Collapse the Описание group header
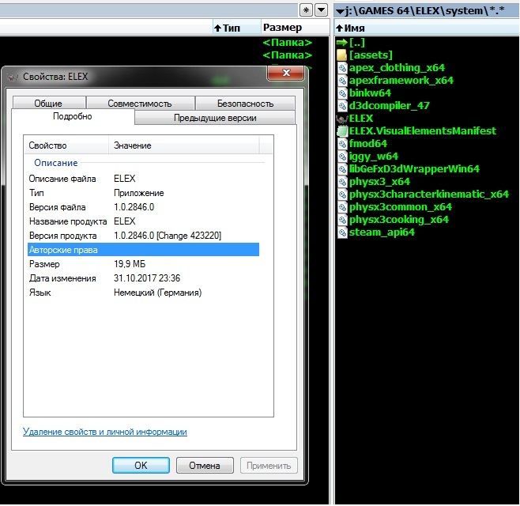The height and width of the screenshot is (506, 520). 55,163
